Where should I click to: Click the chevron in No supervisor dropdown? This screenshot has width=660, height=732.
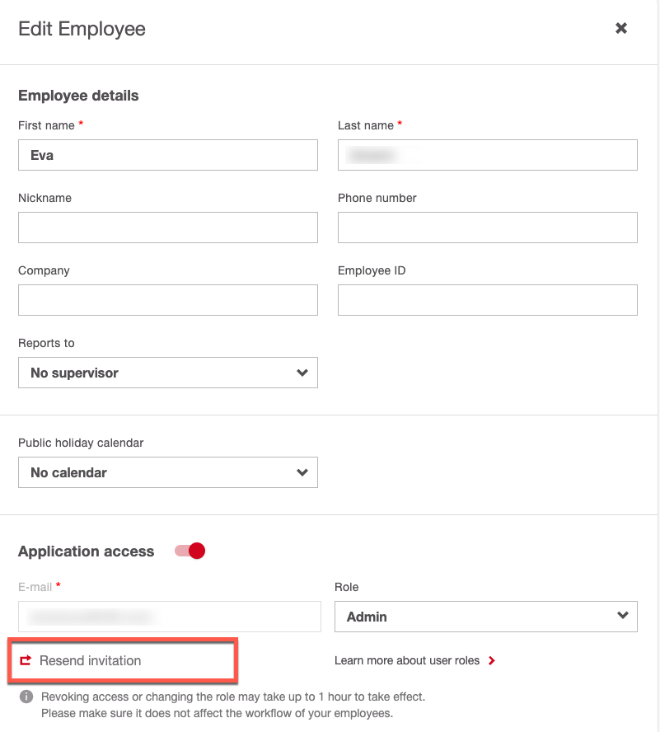302,373
